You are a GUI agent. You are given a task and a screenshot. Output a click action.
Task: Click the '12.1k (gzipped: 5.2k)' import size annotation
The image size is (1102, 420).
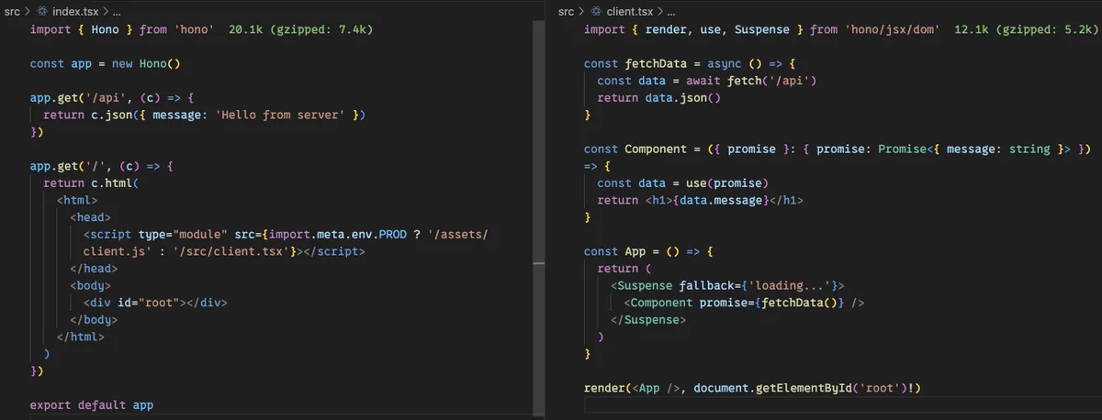[x=1027, y=29]
